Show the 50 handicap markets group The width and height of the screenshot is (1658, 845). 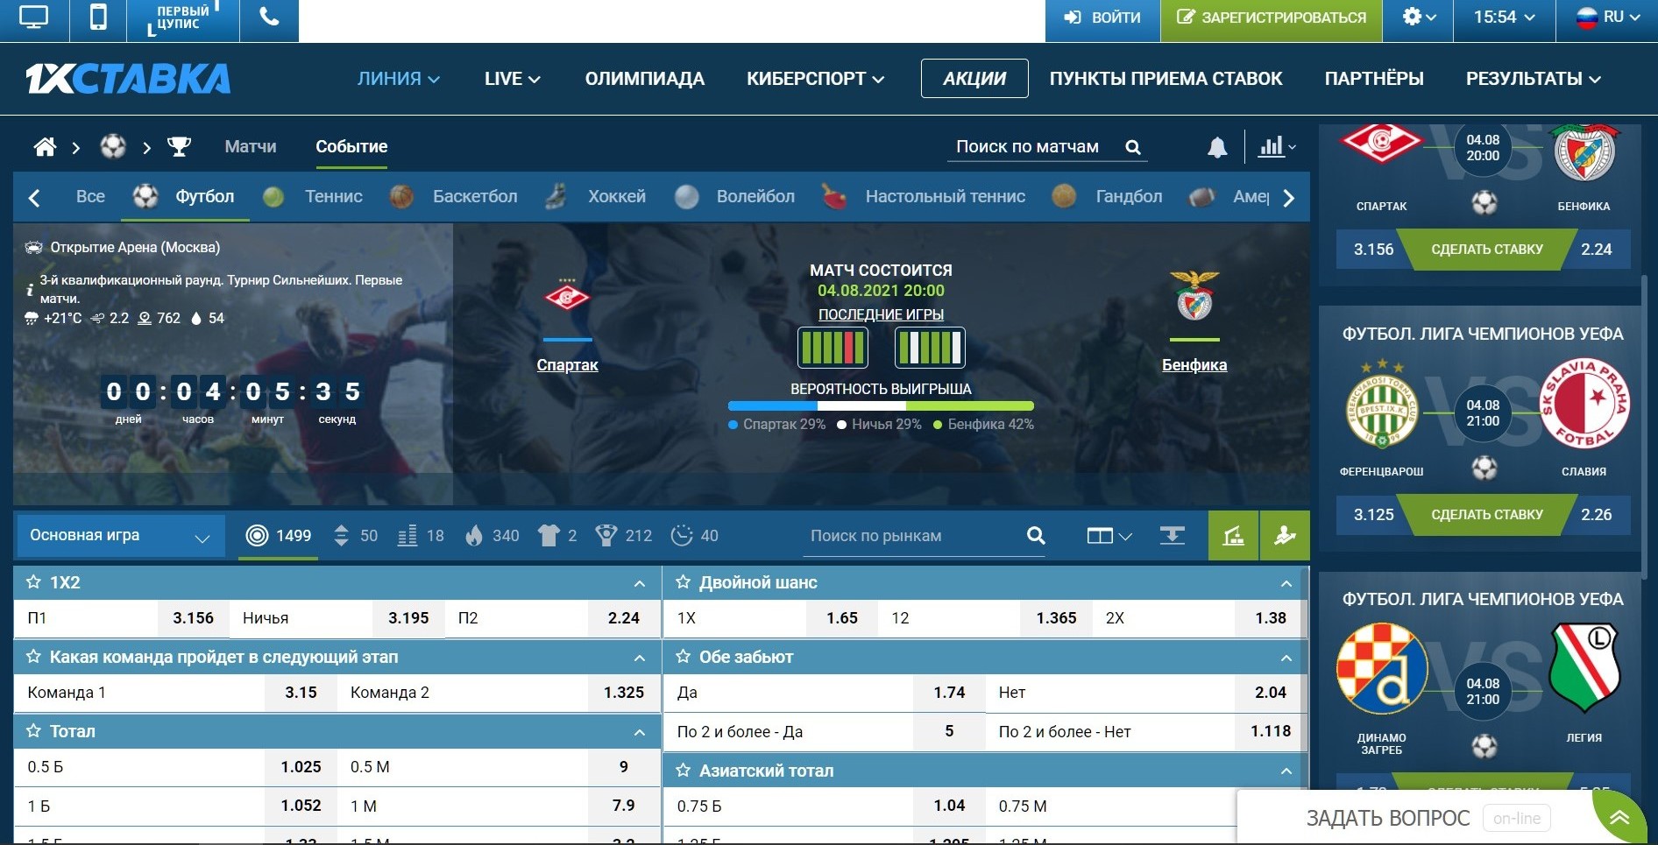tap(356, 536)
